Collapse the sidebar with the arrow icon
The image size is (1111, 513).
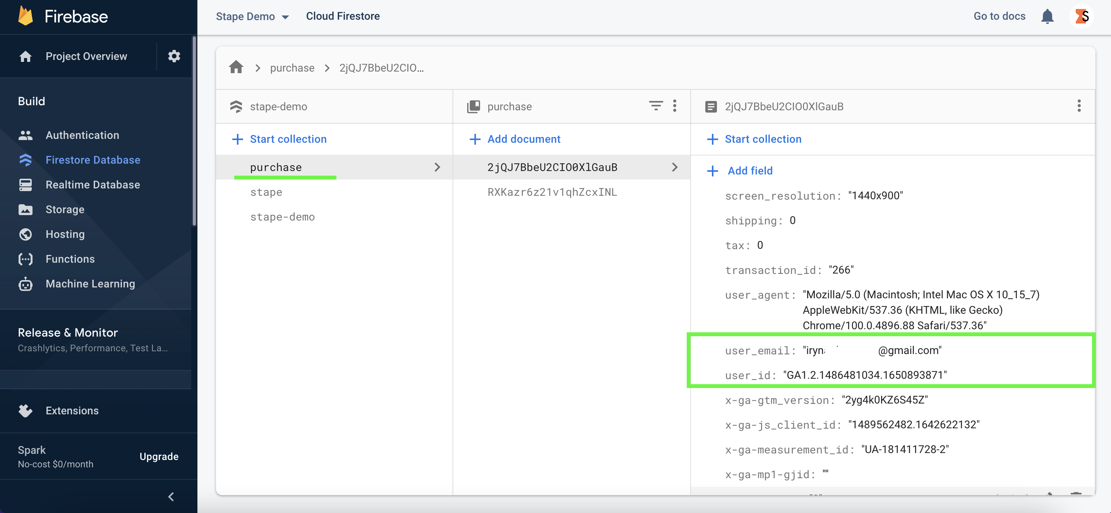click(171, 497)
